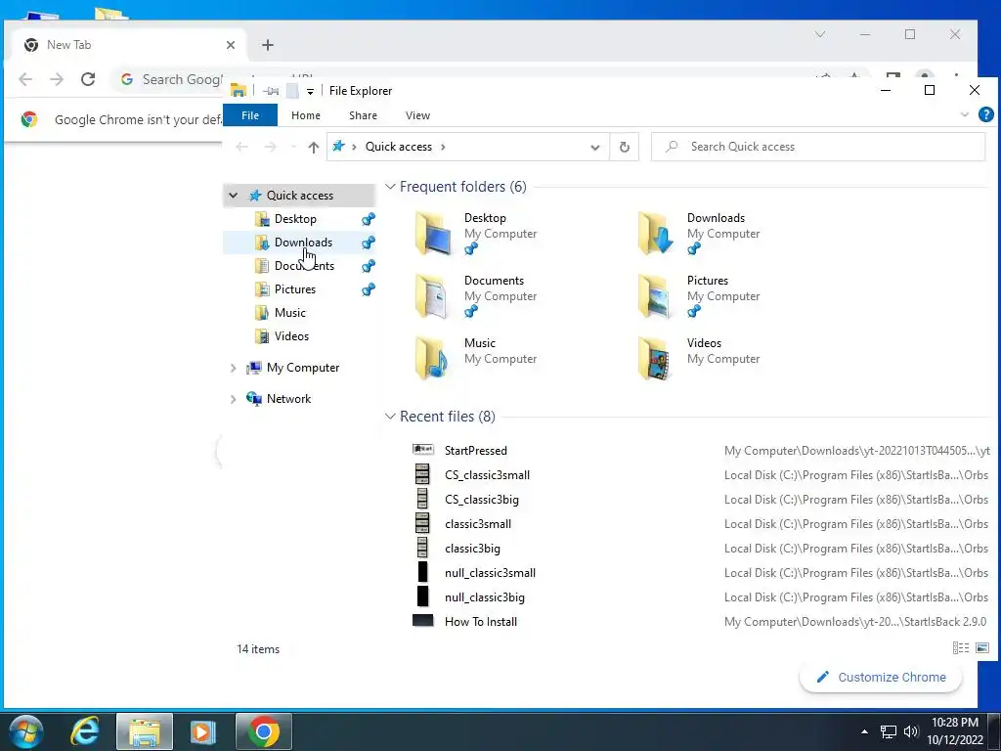Open the network tray icon

(888, 731)
